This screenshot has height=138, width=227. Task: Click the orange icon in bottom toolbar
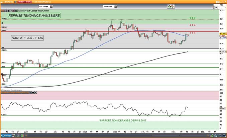pos(26,136)
